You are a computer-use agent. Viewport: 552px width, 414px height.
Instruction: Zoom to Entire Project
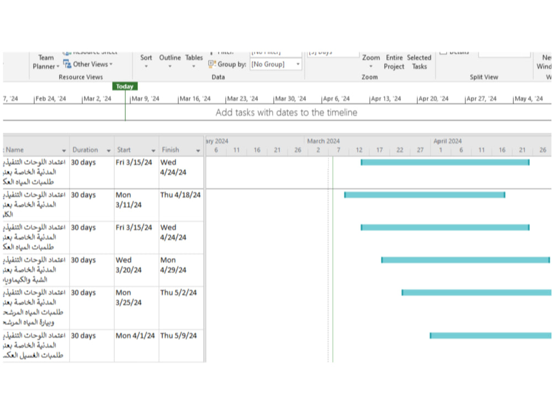[394, 62]
